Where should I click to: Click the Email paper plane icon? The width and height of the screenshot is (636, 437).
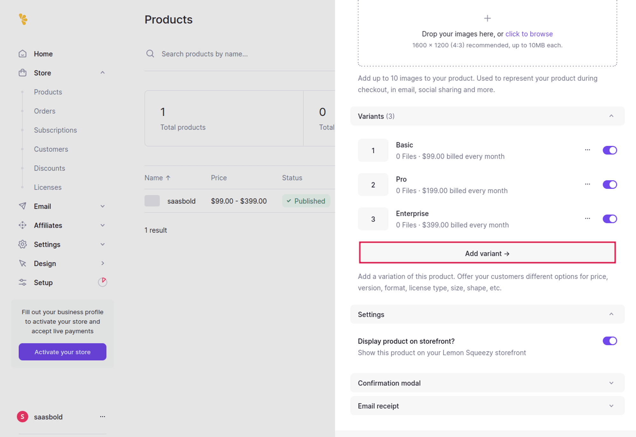point(23,206)
